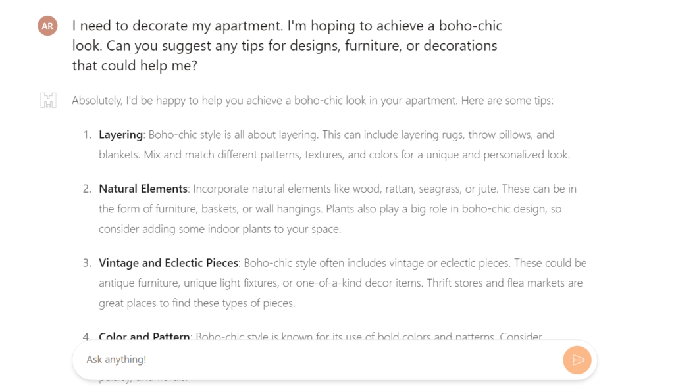
Task: Click the "Vintage and Eclectic Pieces" heading
Action: pos(168,263)
